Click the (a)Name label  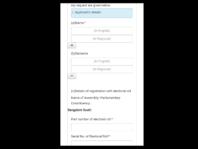[x=77, y=23]
